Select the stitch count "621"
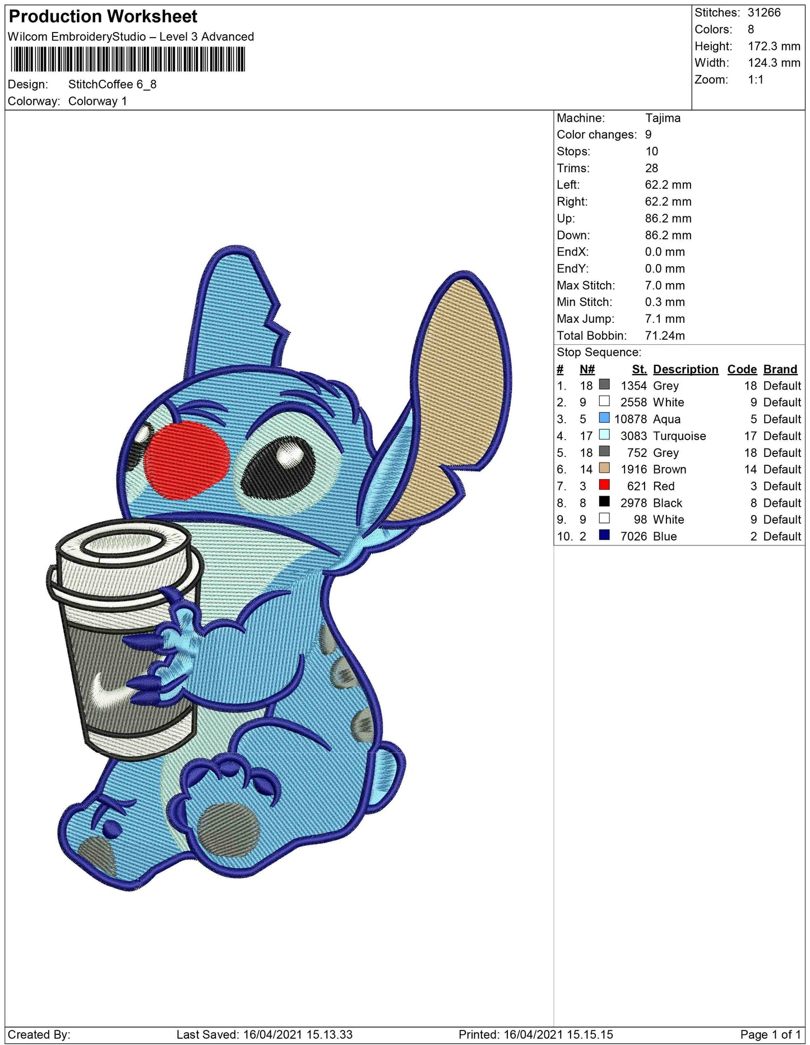This screenshot has width=810, height=1045. coord(637,487)
